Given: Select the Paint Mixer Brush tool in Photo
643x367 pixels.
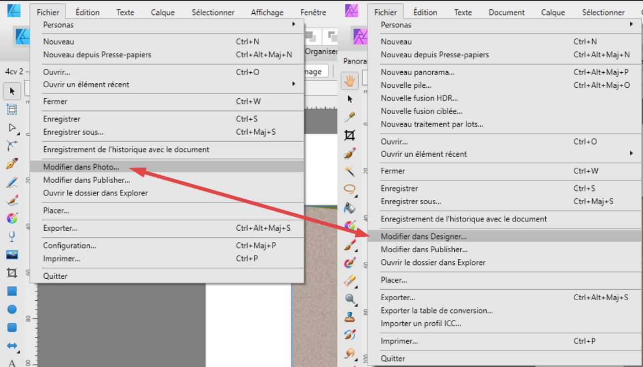Looking at the screenshot, I should point(349,263).
